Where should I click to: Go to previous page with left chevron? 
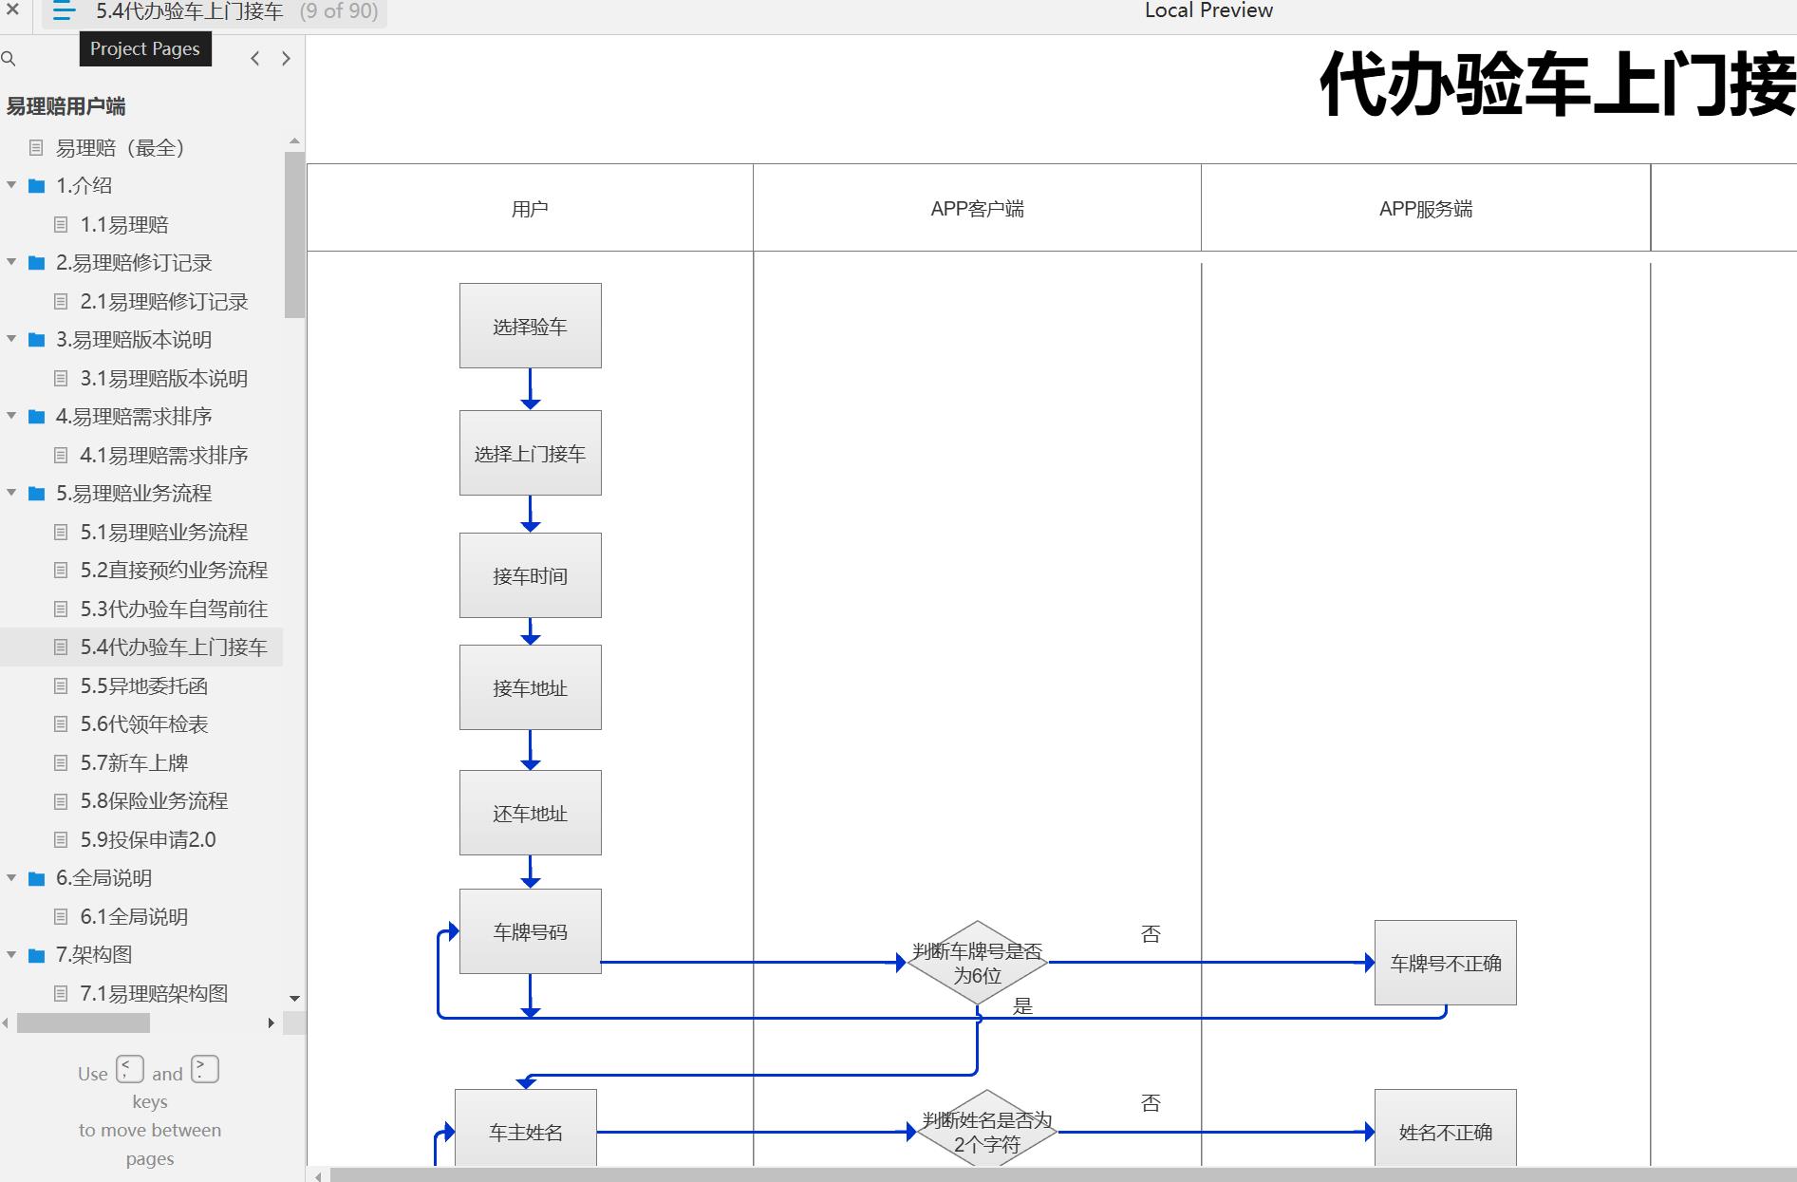pos(254,59)
